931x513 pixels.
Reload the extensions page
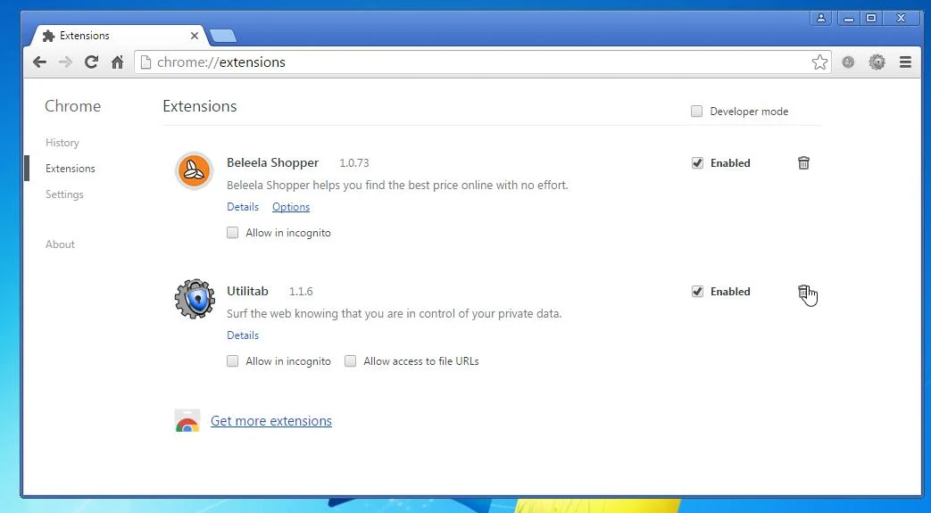point(91,62)
